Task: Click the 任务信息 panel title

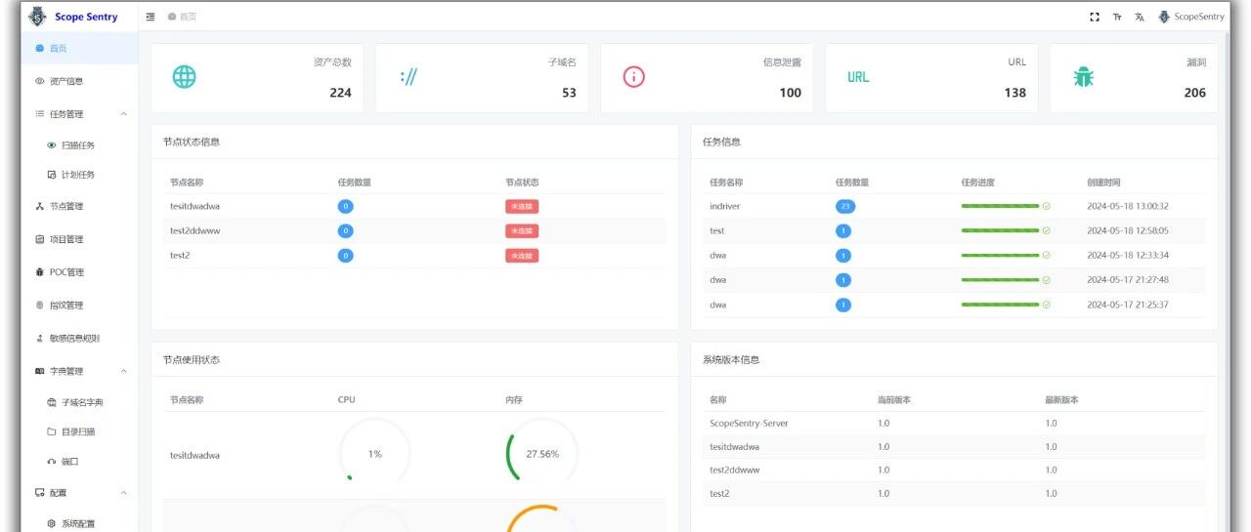Action: (721, 142)
